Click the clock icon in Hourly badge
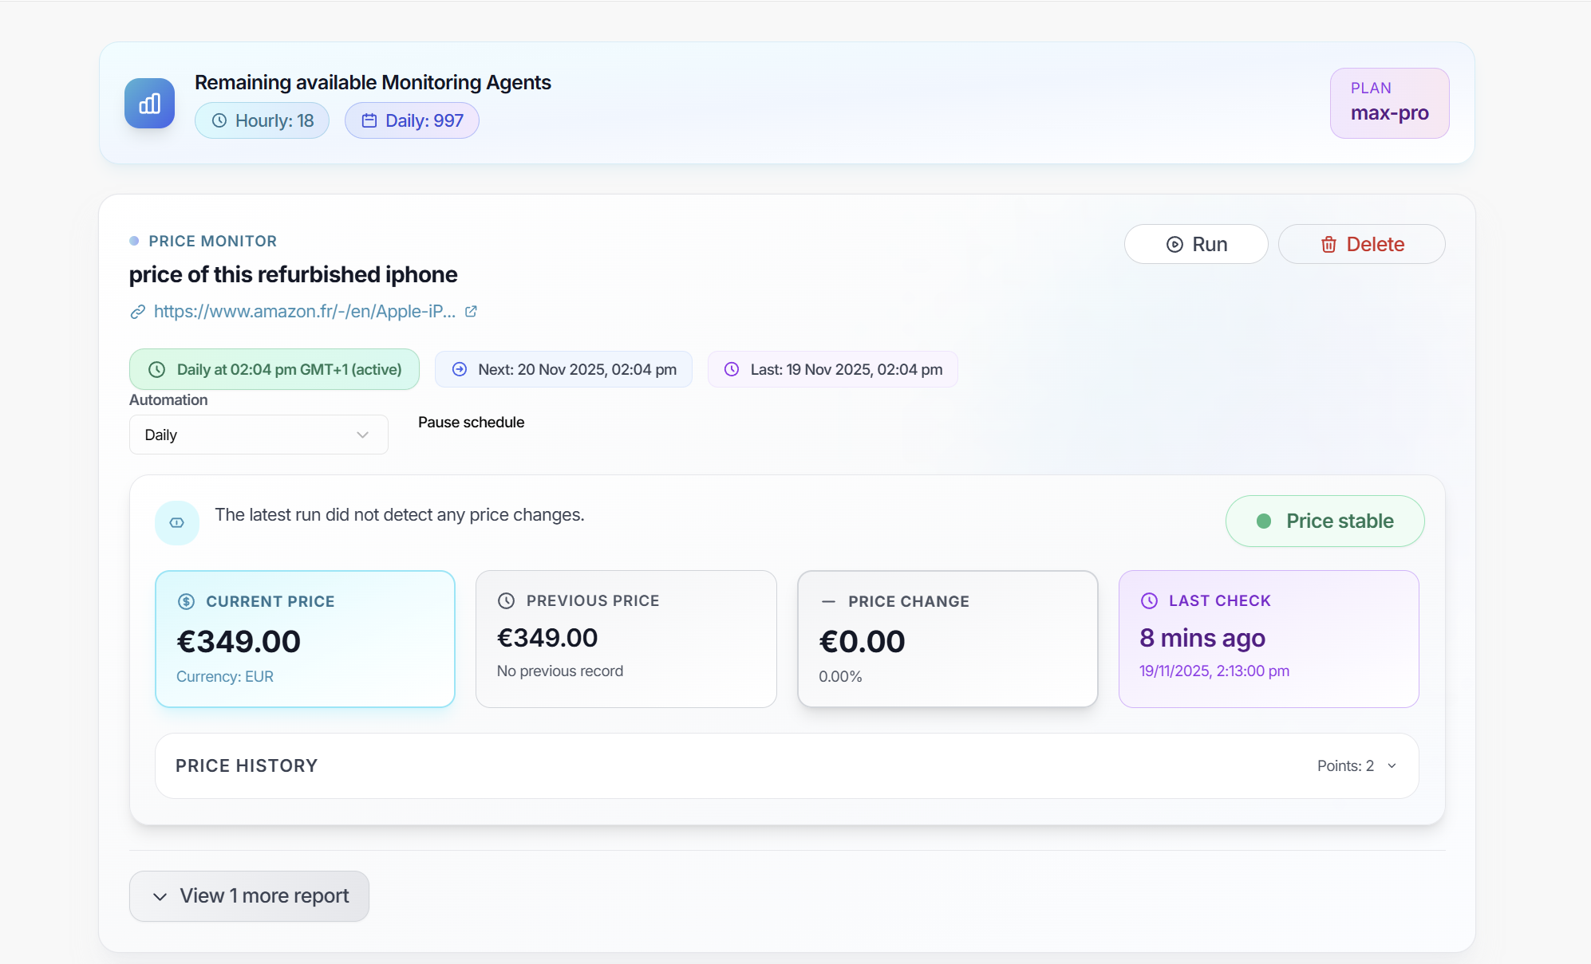 point(219,120)
